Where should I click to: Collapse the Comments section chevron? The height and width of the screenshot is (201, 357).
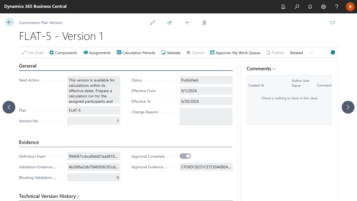[274, 69]
